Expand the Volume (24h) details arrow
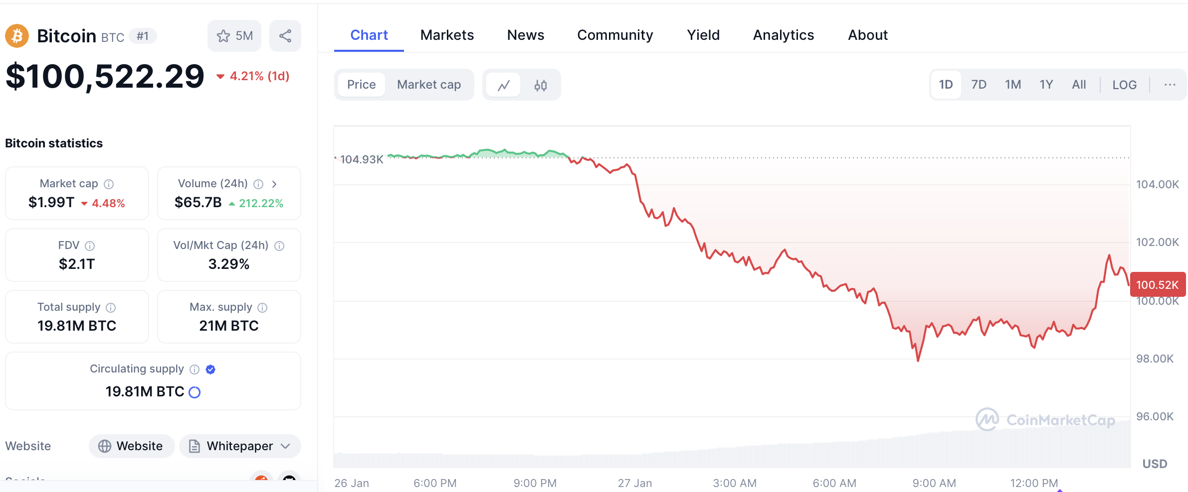This screenshot has width=1188, height=492. tap(274, 184)
